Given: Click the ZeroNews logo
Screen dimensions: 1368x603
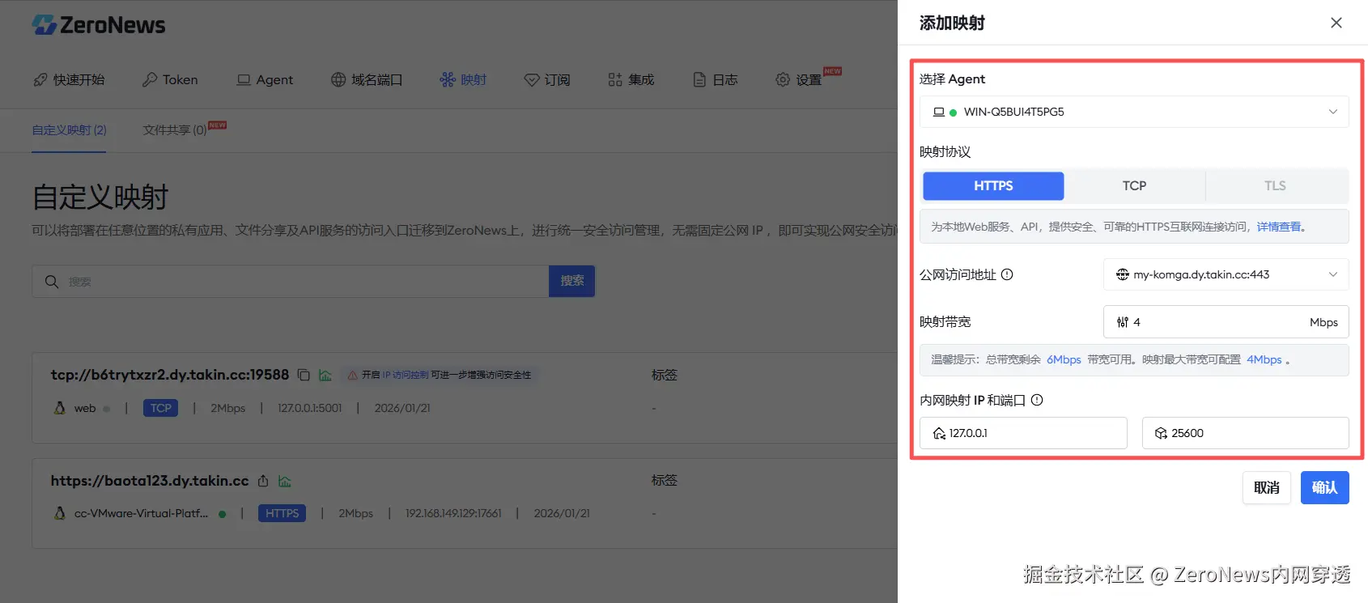Looking at the screenshot, I should (99, 25).
